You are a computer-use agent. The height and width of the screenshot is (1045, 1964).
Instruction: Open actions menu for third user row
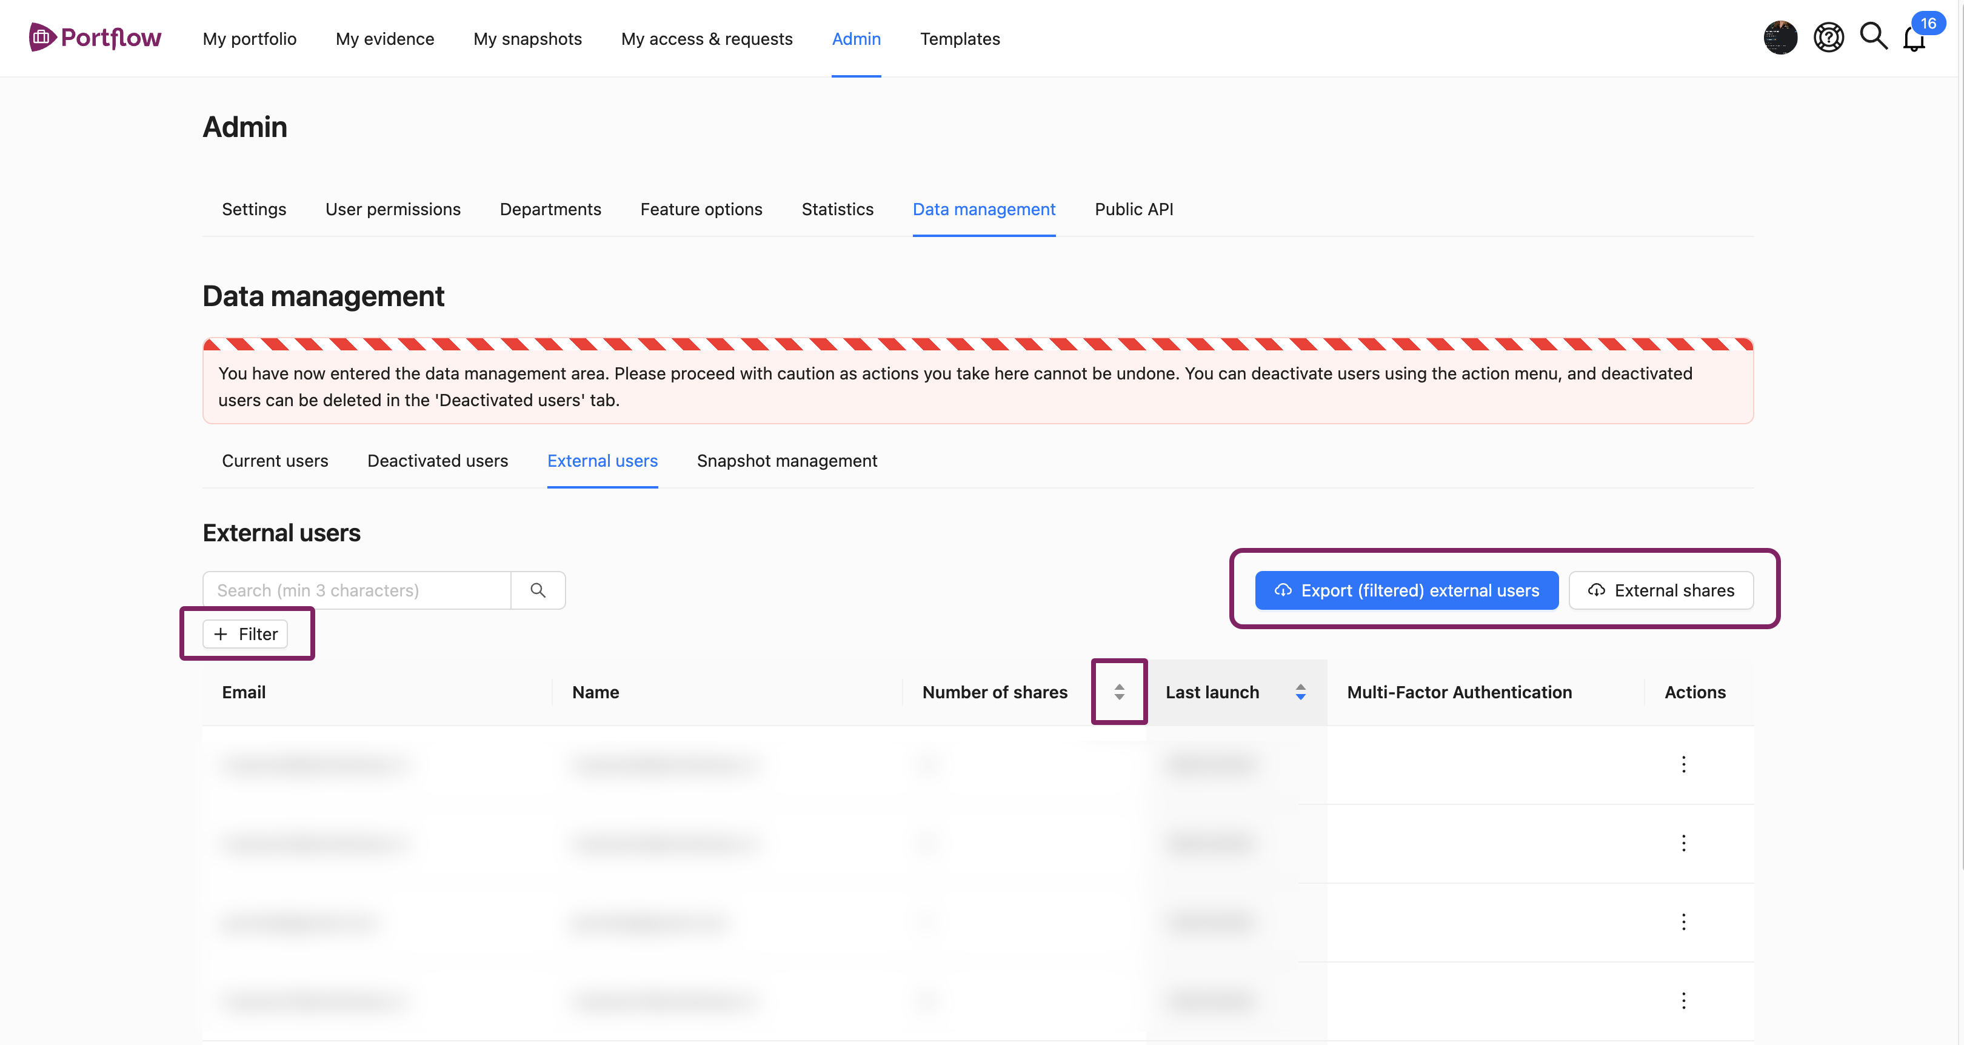tap(1683, 923)
